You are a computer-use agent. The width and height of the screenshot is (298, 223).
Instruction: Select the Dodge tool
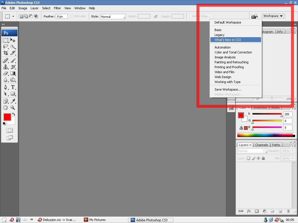coord(13,80)
